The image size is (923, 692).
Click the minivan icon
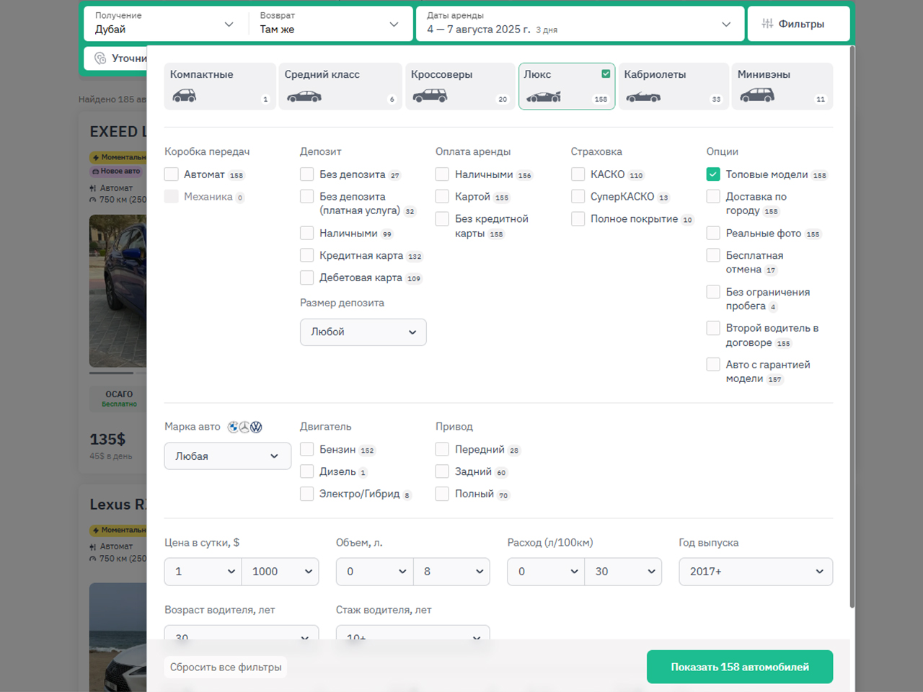tap(756, 96)
